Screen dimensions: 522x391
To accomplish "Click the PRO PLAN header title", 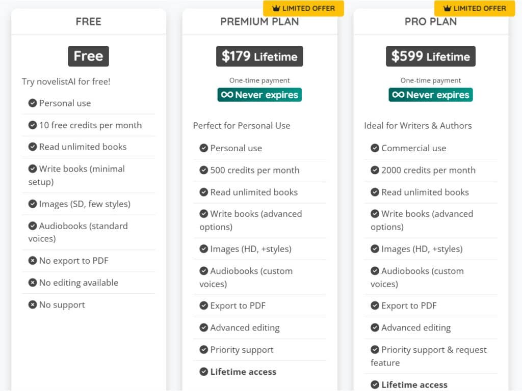I will tap(431, 21).
